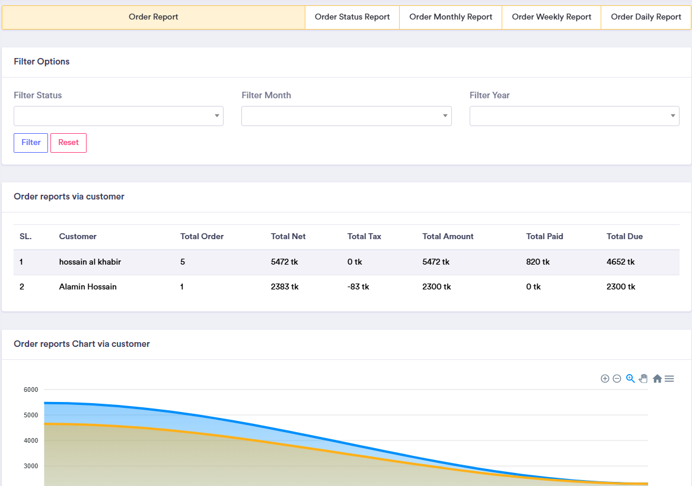The height and width of the screenshot is (486, 692).
Task: Select the Total Tax column header
Action: click(x=364, y=237)
